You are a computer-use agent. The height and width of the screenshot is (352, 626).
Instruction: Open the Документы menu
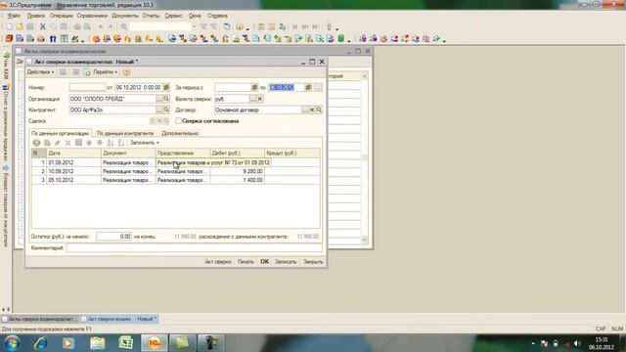pyautogui.click(x=125, y=16)
